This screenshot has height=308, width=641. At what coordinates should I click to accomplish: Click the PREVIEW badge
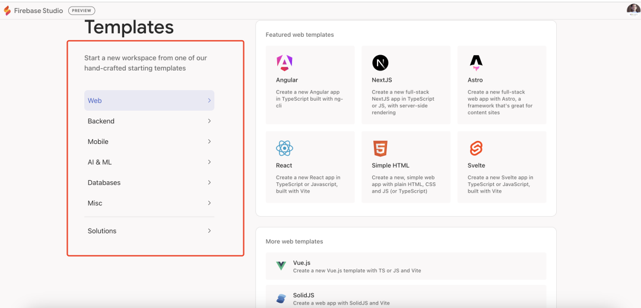click(82, 11)
